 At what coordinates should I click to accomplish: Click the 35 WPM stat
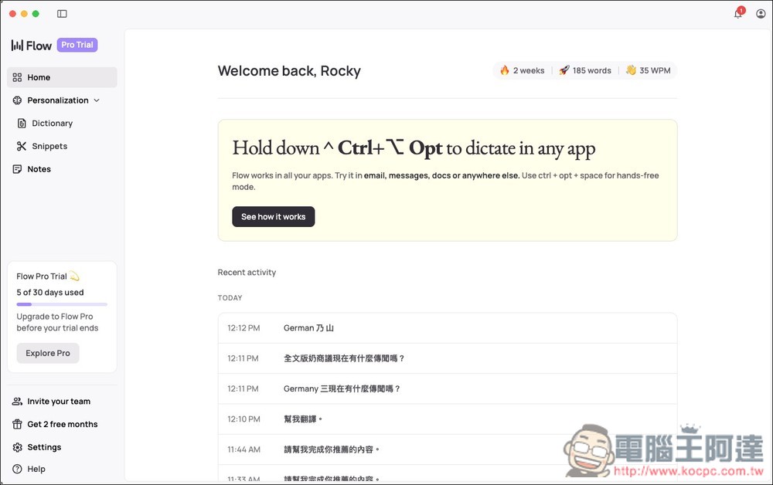(648, 70)
